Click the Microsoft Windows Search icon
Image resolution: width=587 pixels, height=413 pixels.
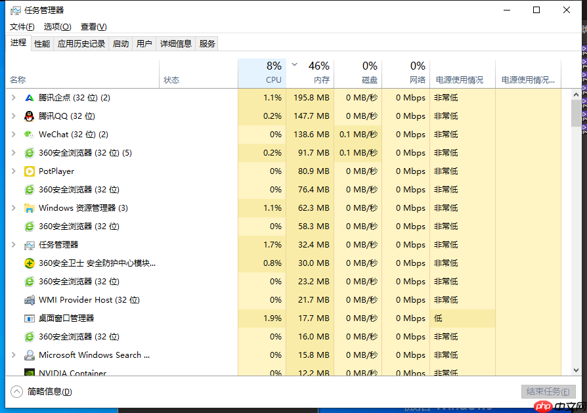[x=29, y=355]
